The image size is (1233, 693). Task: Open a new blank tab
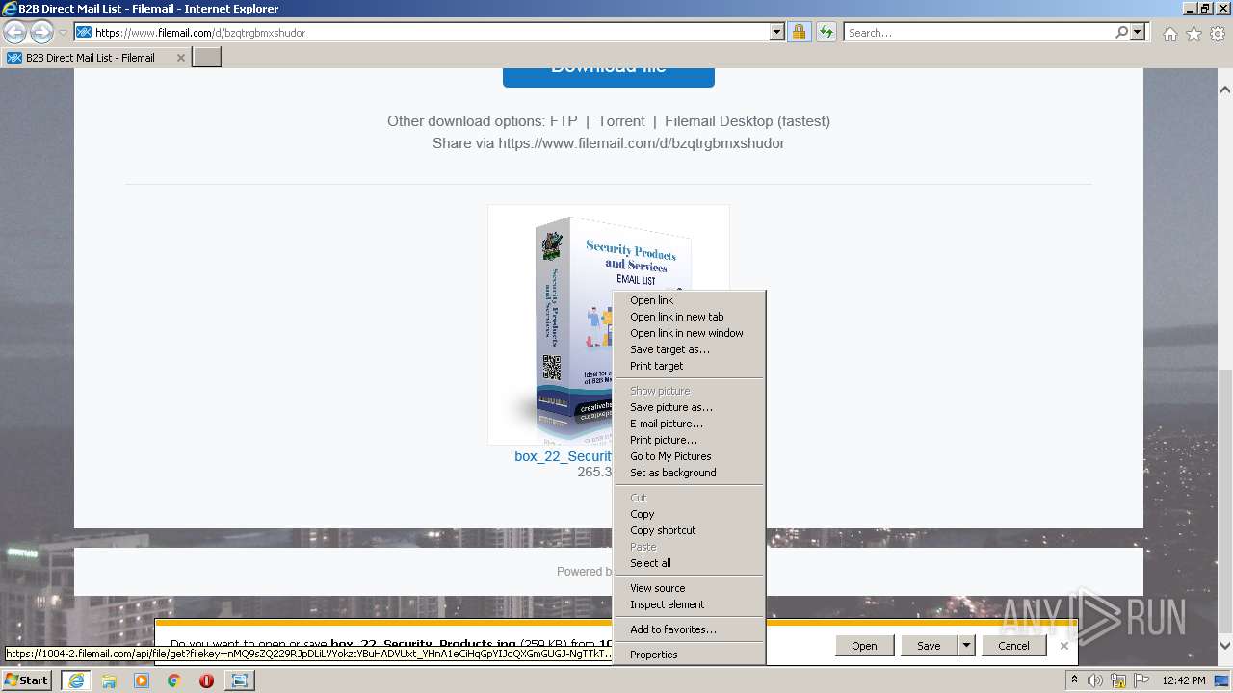(x=207, y=58)
